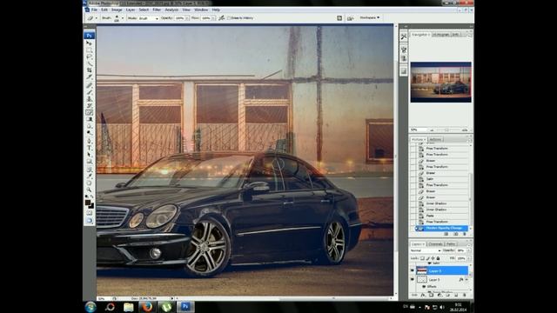Select the Pen tool
557x313 pixels.
click(x=89, y=141)
